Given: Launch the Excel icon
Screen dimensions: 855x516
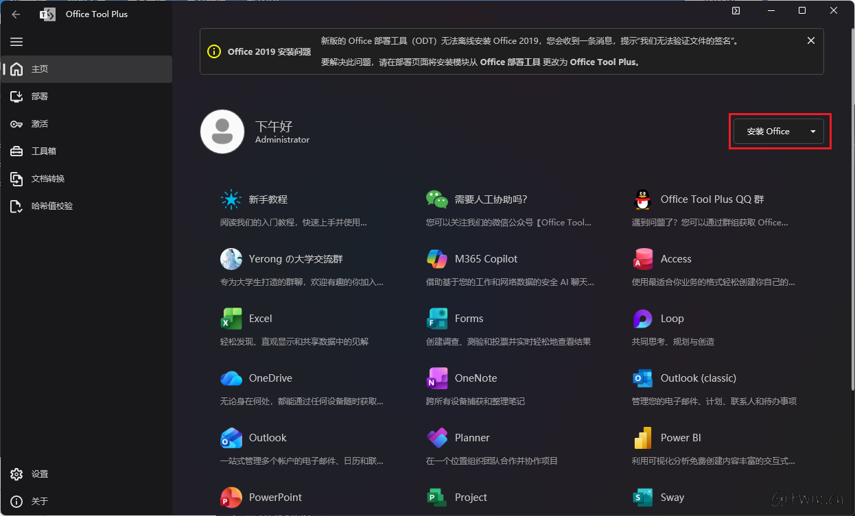Looking at the screenshot, I should (x=231, y=319).
